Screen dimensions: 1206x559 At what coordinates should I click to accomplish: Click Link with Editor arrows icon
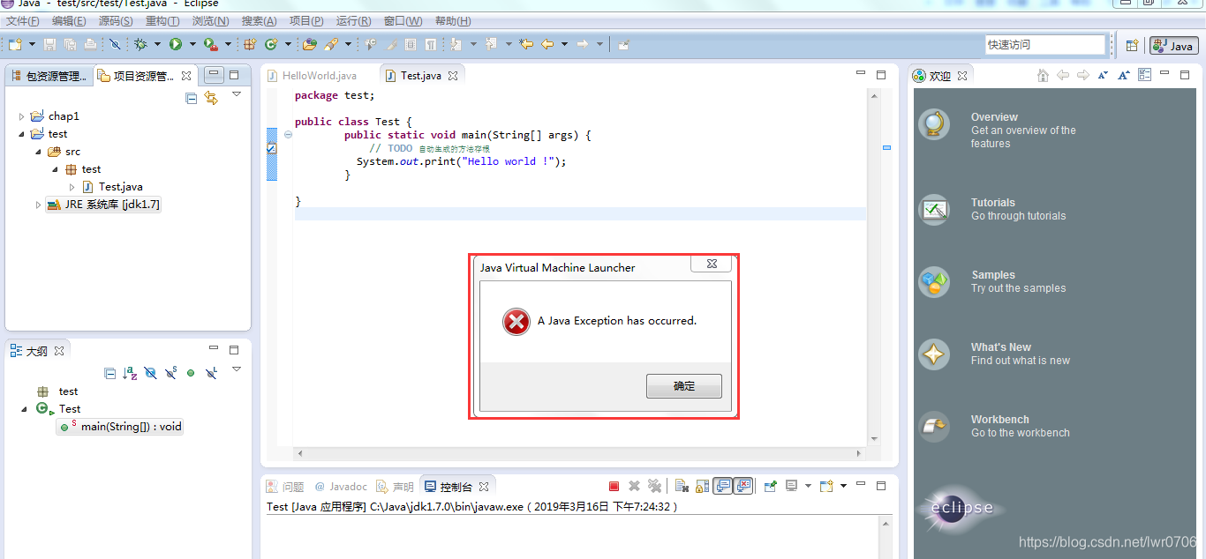tap(211, 98)
